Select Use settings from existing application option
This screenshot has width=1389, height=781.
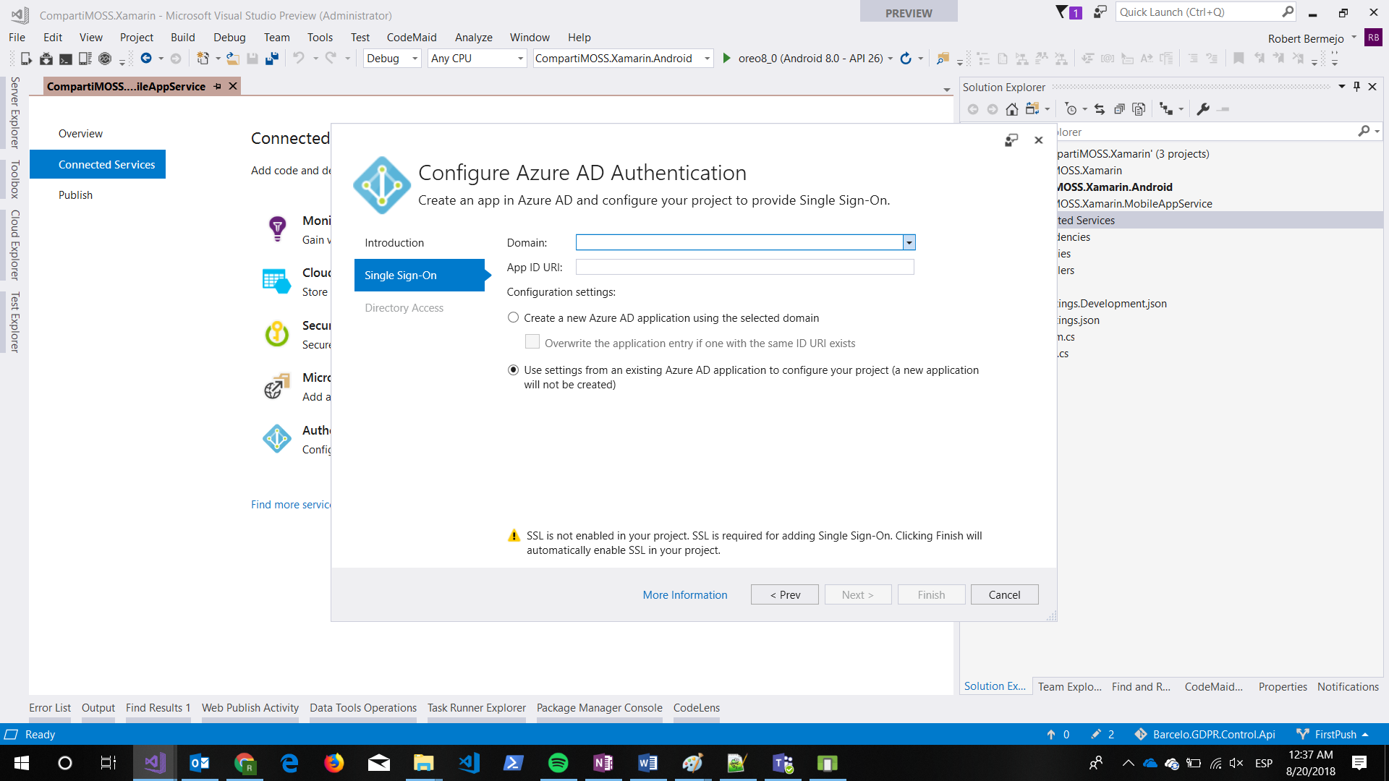pyautogui.click(x=514, y=370)
